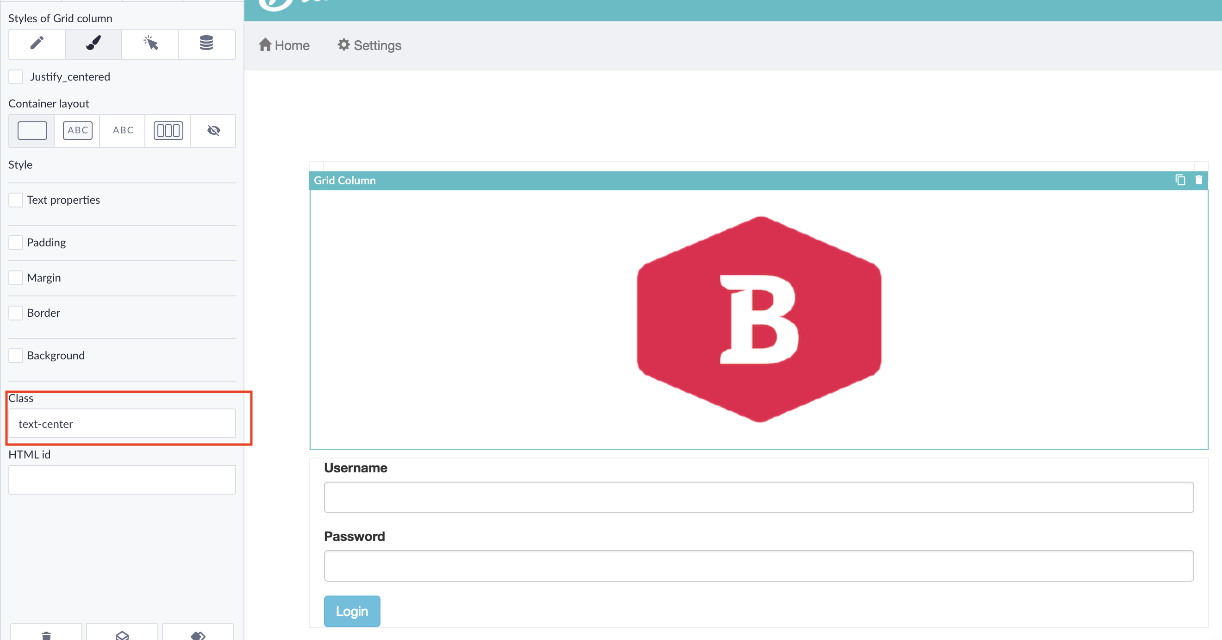This screenshot has width=1222, height=640.
Task: Choose the three-column container layout
Action: point(168,131)
